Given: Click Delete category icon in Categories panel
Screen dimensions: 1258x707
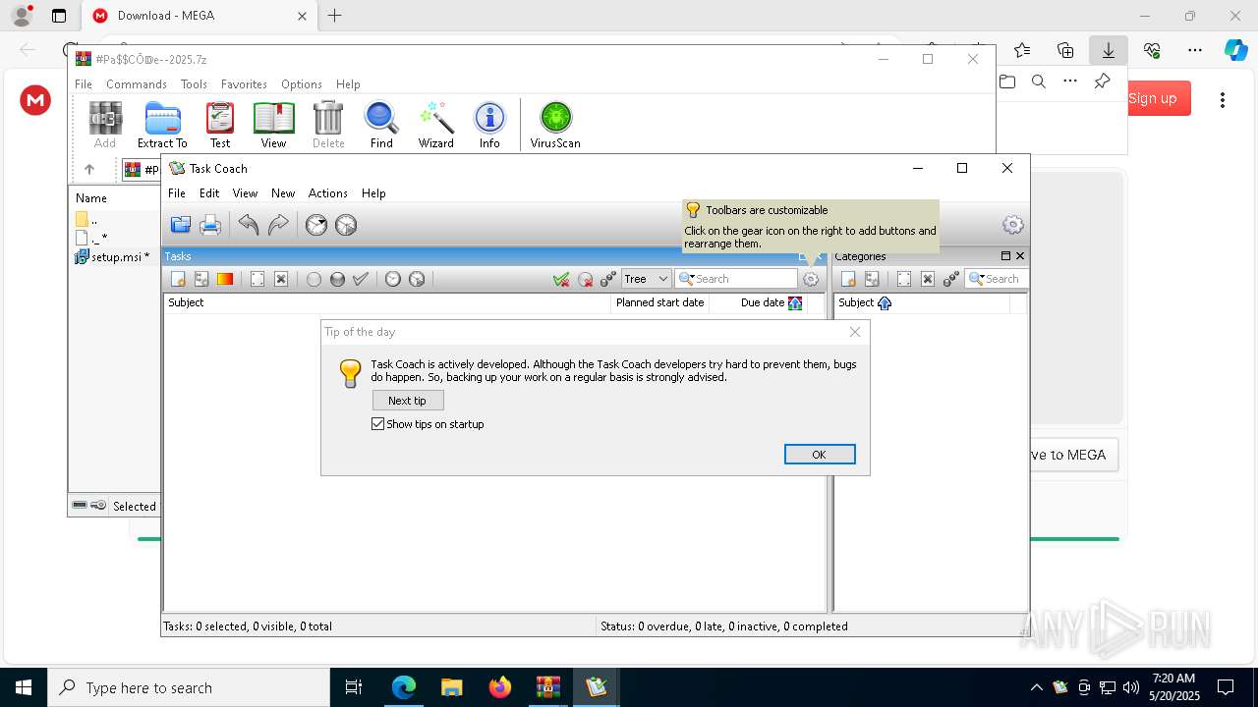Looking at the screenshot, I should point(928,280).
